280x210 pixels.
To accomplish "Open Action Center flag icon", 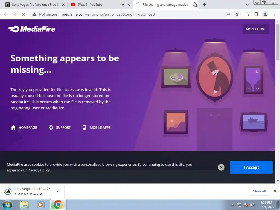I will tap(246, 205).
